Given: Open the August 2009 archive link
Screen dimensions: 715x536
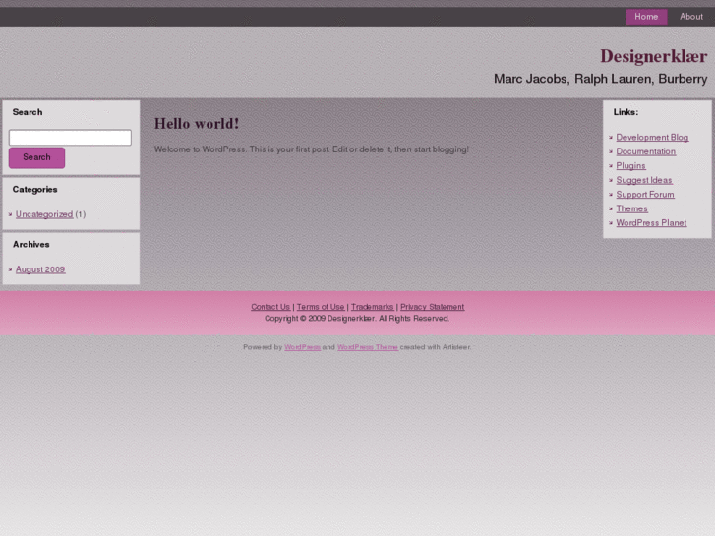Looking at the screenshot, I should click(x=40, y=269).
